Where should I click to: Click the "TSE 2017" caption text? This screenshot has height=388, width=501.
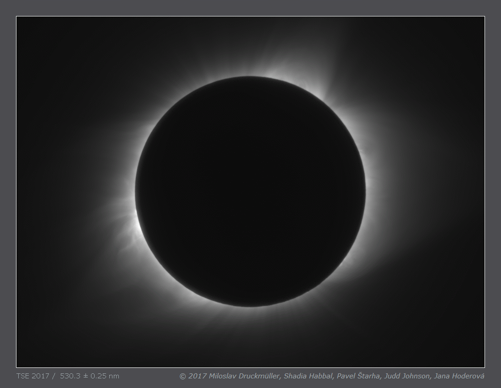[x=32, y=376]
